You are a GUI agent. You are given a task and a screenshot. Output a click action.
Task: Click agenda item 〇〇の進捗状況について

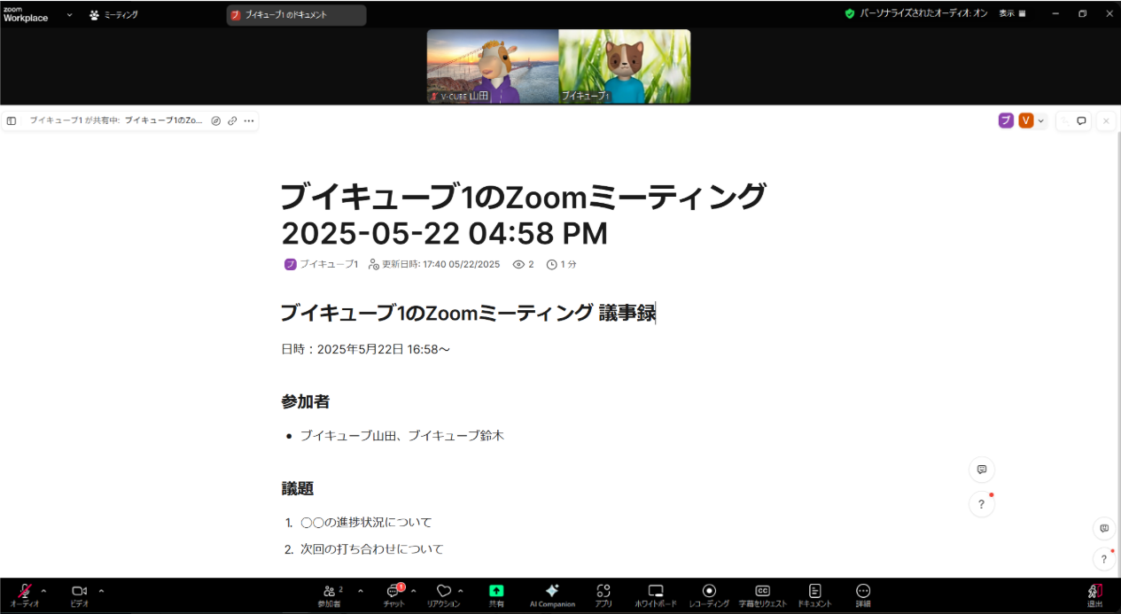[366, 522]
